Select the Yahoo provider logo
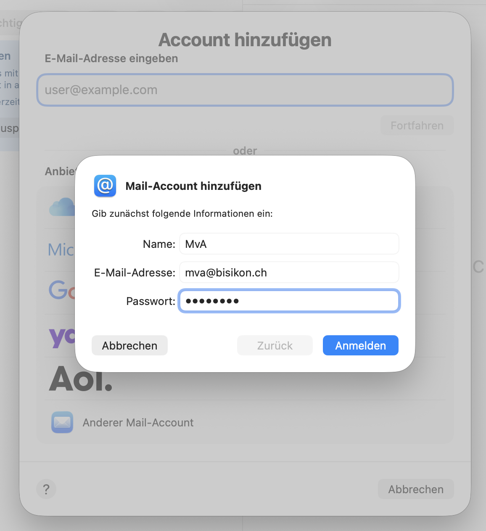486x531 pixels. [62, 336]
